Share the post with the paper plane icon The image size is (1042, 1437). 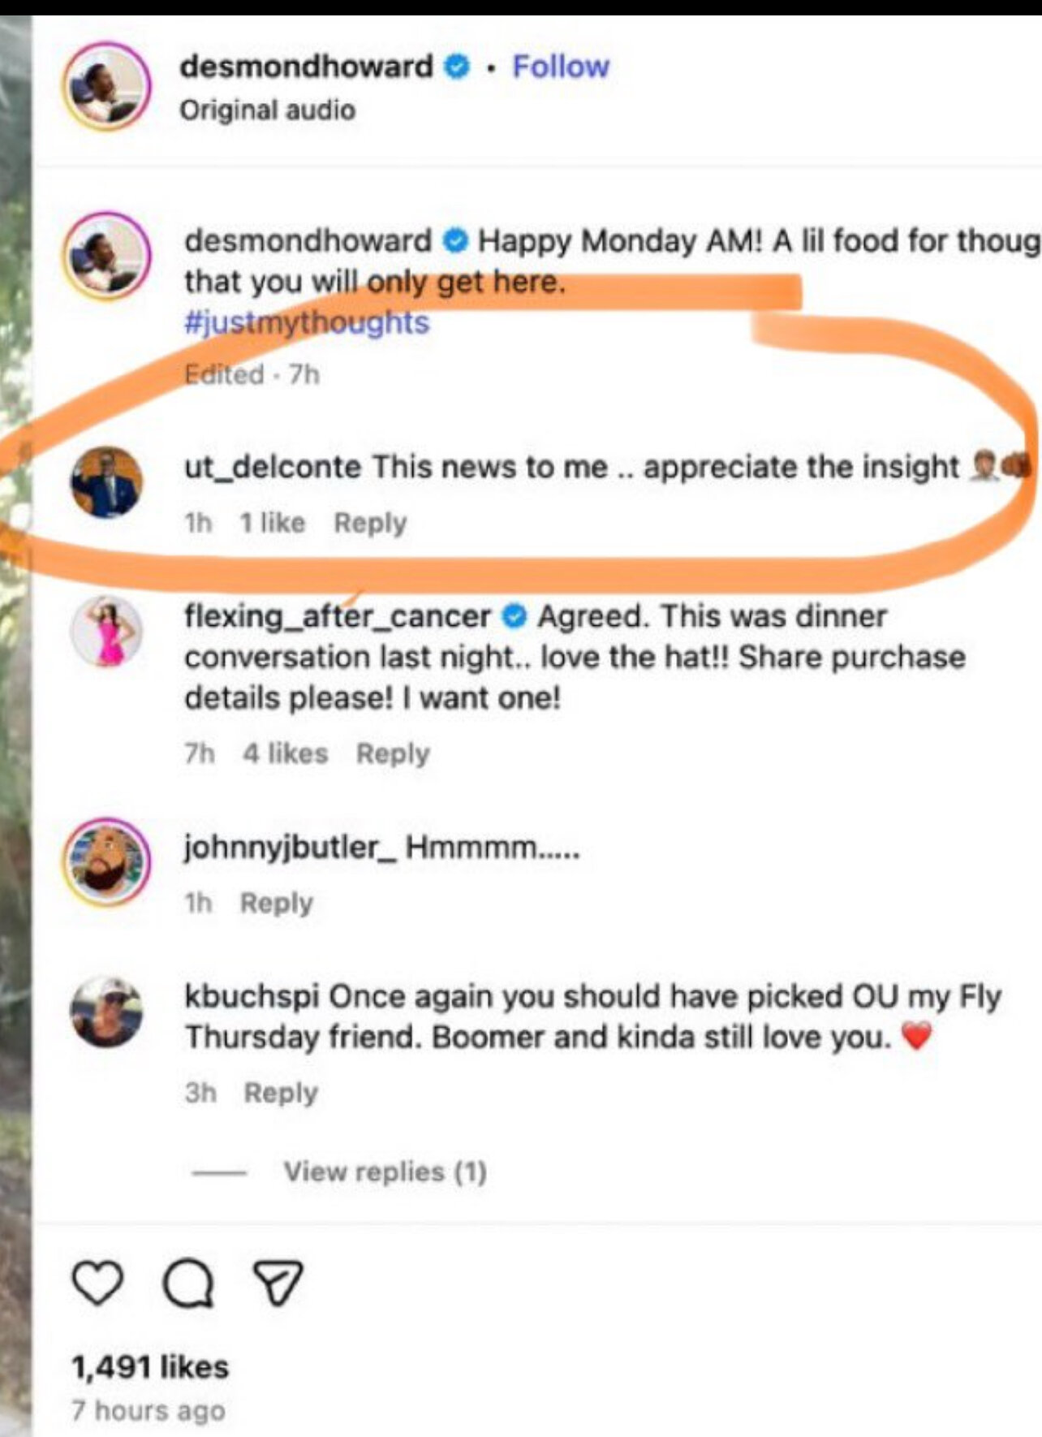tap(278, 1282)
